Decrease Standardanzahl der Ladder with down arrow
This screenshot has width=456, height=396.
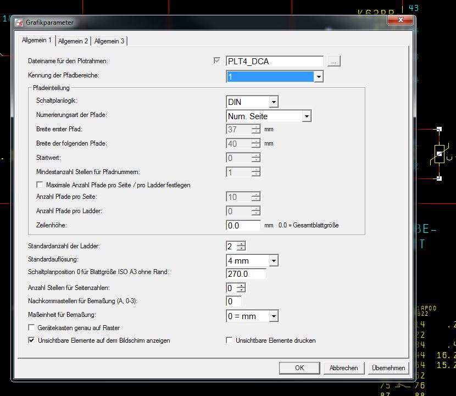point(241,248)
